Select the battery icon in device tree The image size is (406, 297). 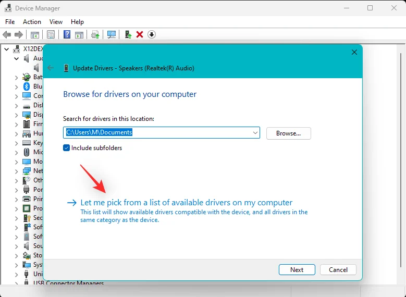coord(27,77)
